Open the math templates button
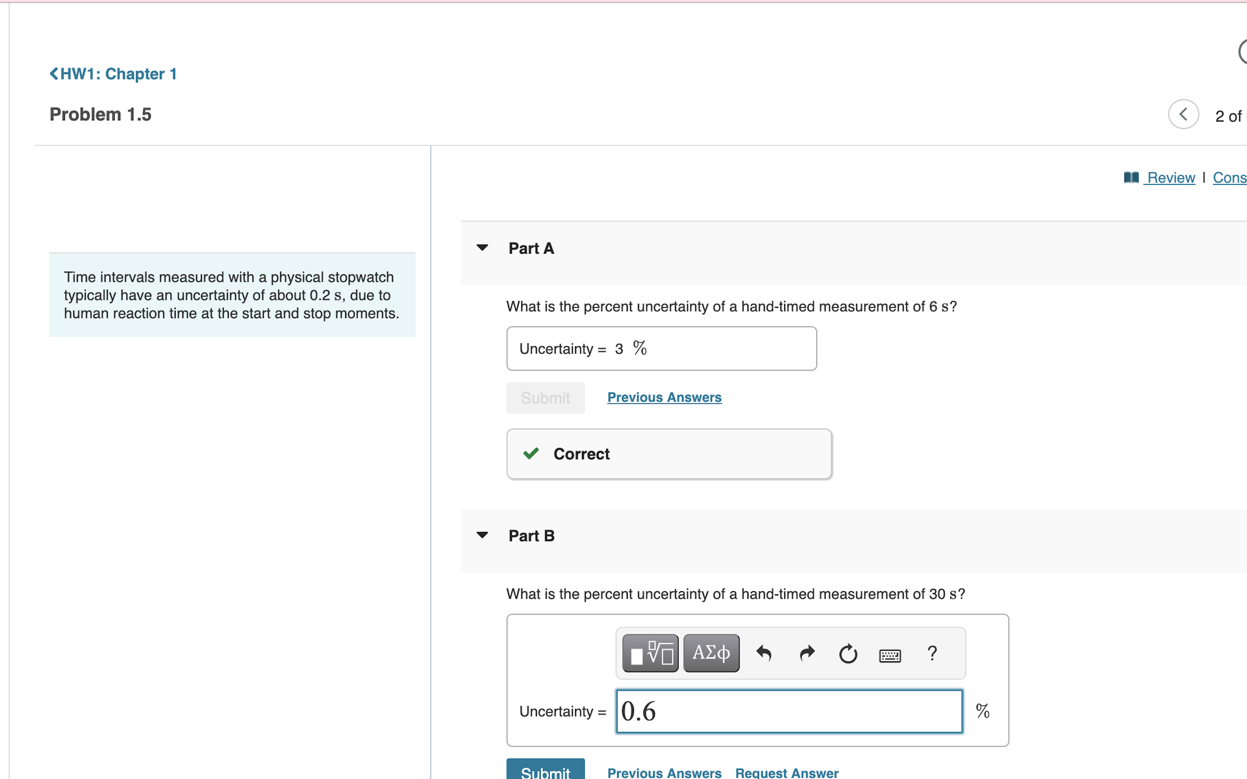Image resolution: width=1247 pixels, height=779 pixels. (650, 653)
